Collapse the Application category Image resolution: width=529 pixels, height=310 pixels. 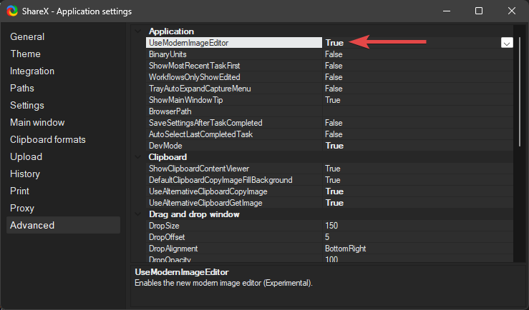[x=138, y=31]
